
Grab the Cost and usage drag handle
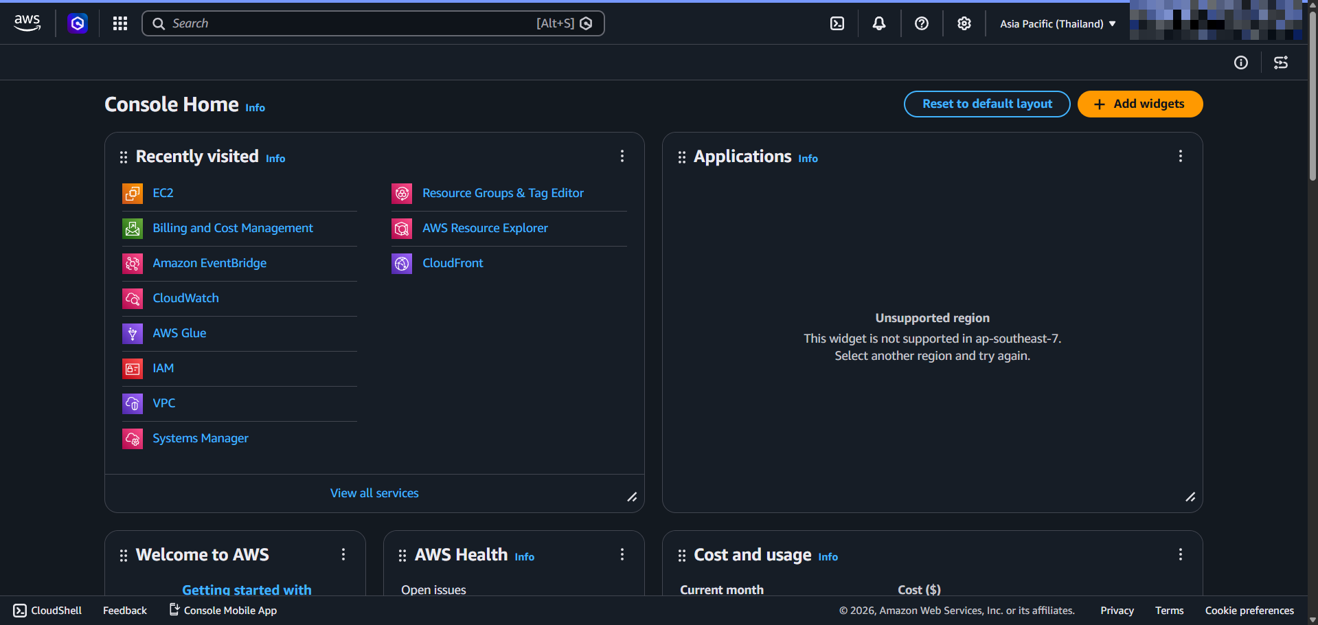[x=682, y=556]
